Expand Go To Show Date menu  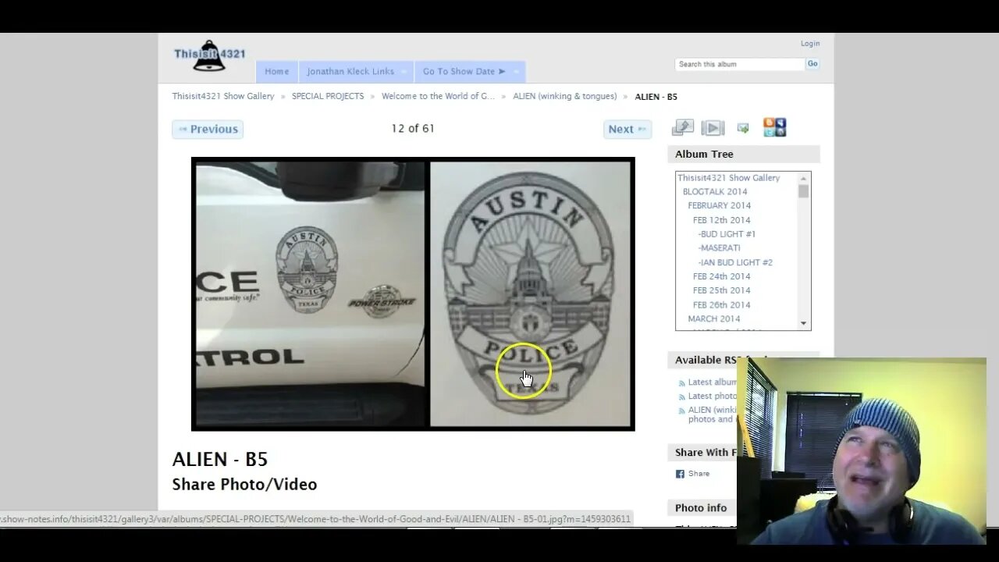click(x=469, y=71)
